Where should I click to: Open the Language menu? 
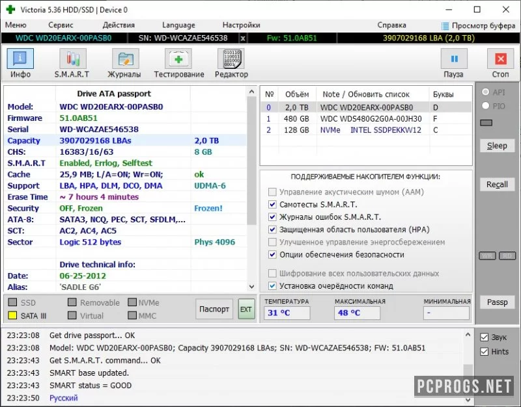pyautogui.click(x=178, y=25)
